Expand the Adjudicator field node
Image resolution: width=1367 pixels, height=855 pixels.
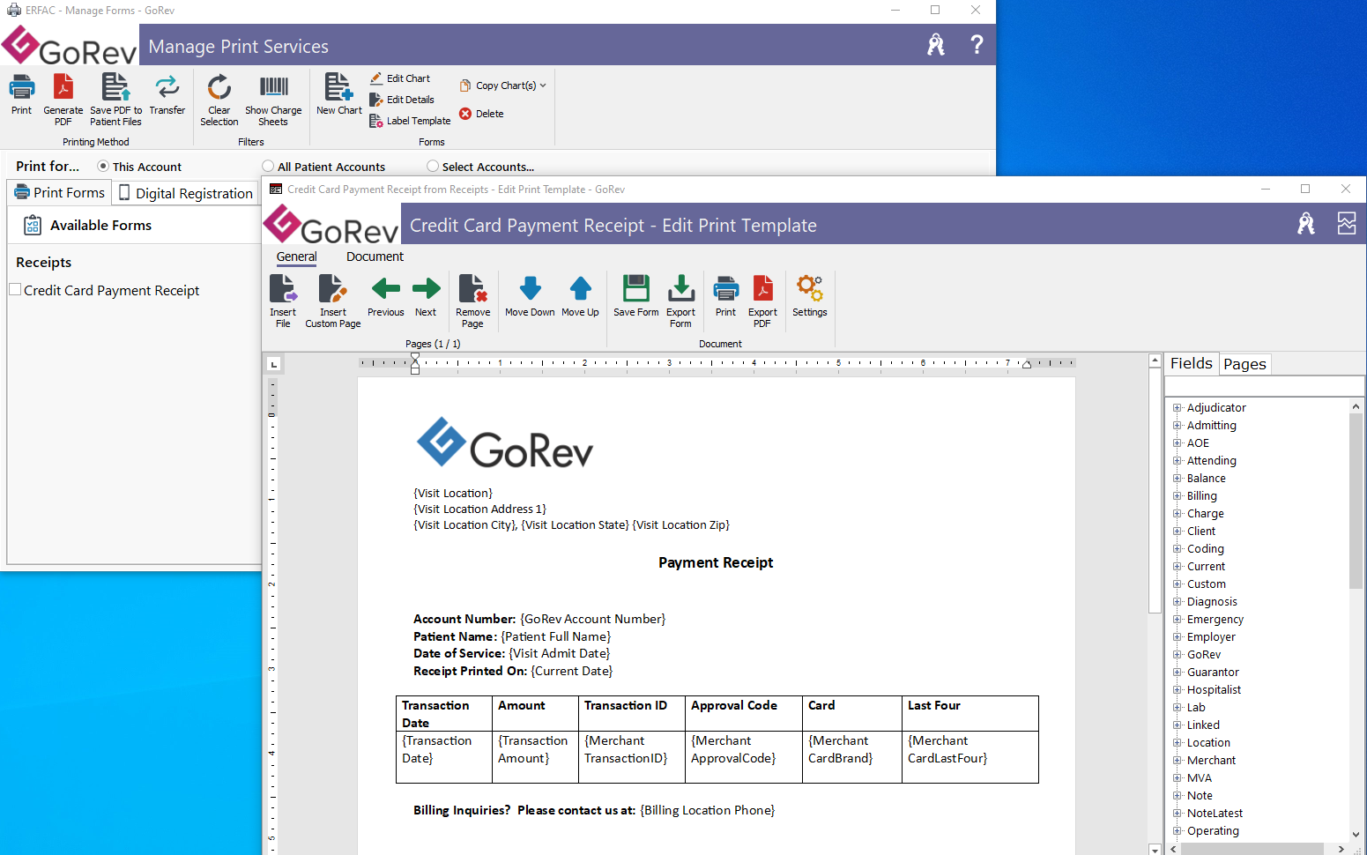click(x=1177, y=407)
